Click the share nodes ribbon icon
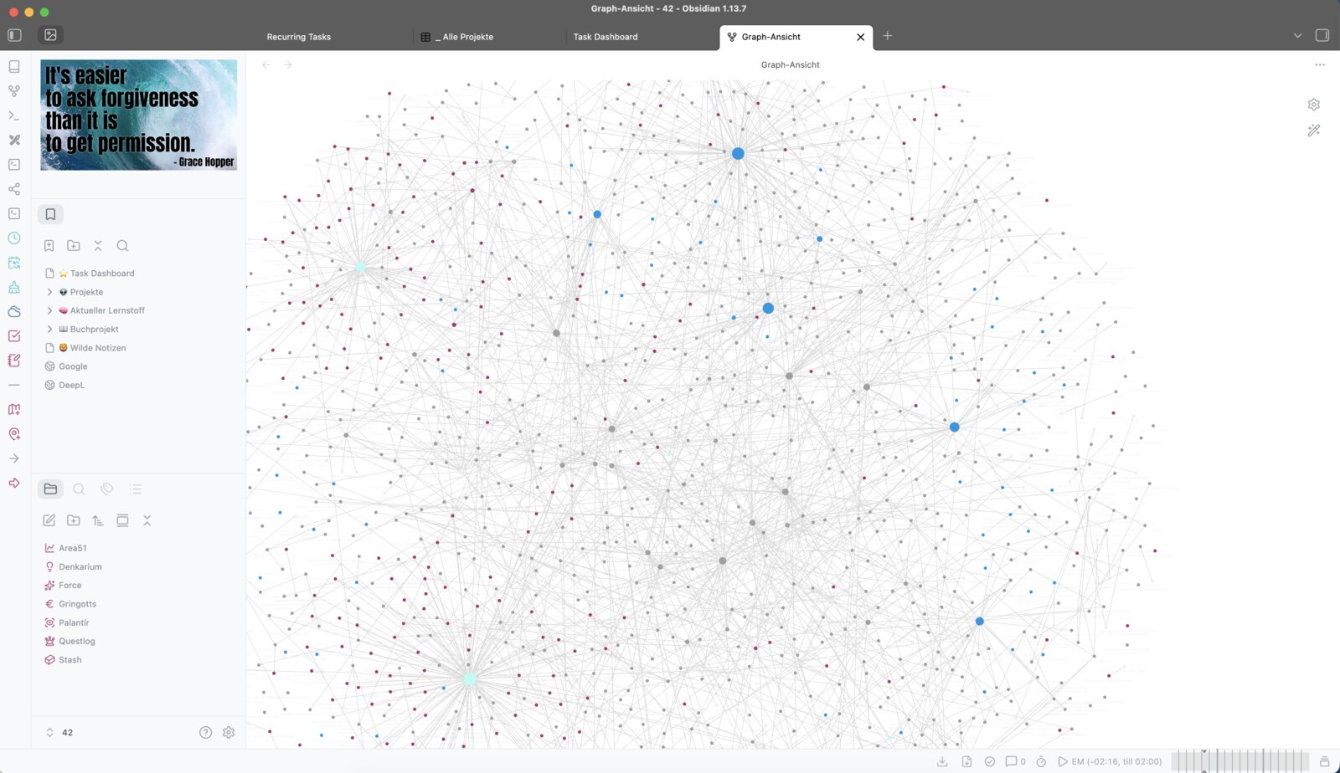The image size is (1340, 773). pos(14,189)
